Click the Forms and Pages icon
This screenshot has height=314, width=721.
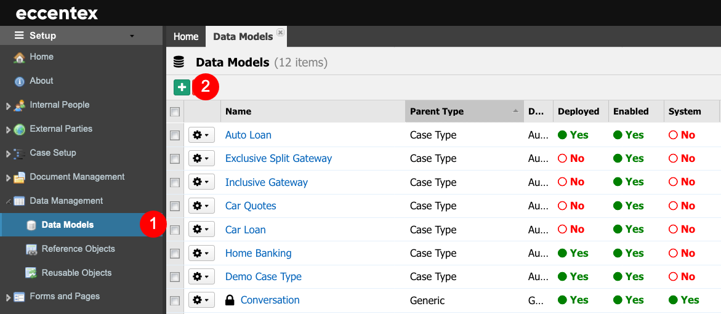[x=19, y=297]
